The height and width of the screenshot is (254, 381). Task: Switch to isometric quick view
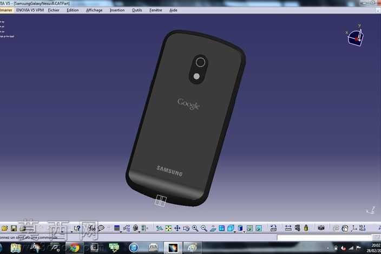[231, 228]
